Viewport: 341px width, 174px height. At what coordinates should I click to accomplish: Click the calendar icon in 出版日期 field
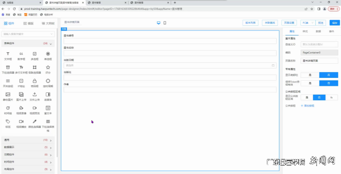[273, 65]
